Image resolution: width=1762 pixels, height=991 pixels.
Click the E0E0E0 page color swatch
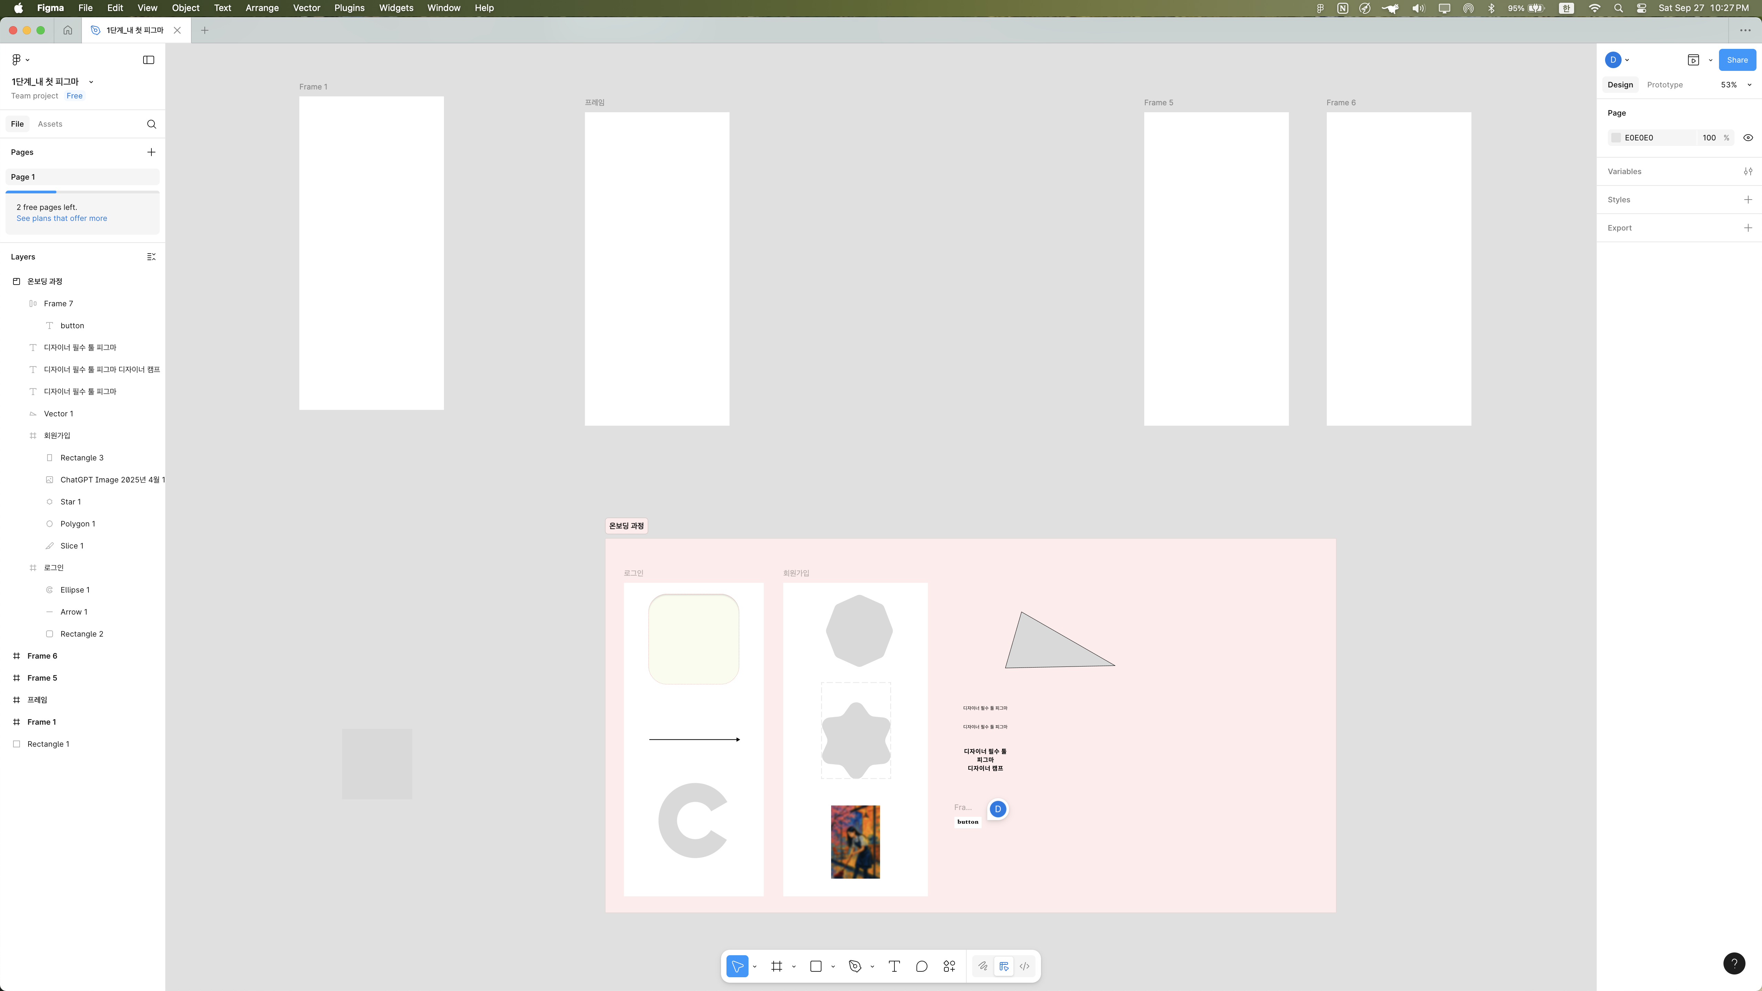point(1616,138)
